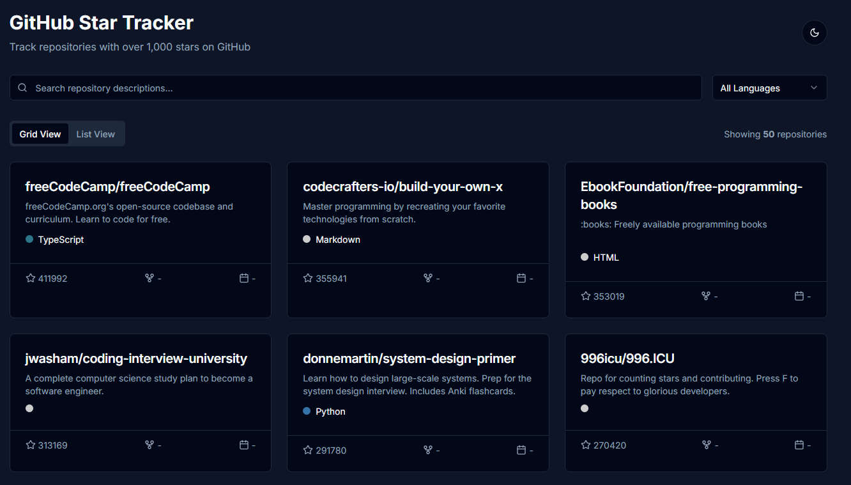
Task: Click the star icon next to 270420
Action: coord(586,445)
